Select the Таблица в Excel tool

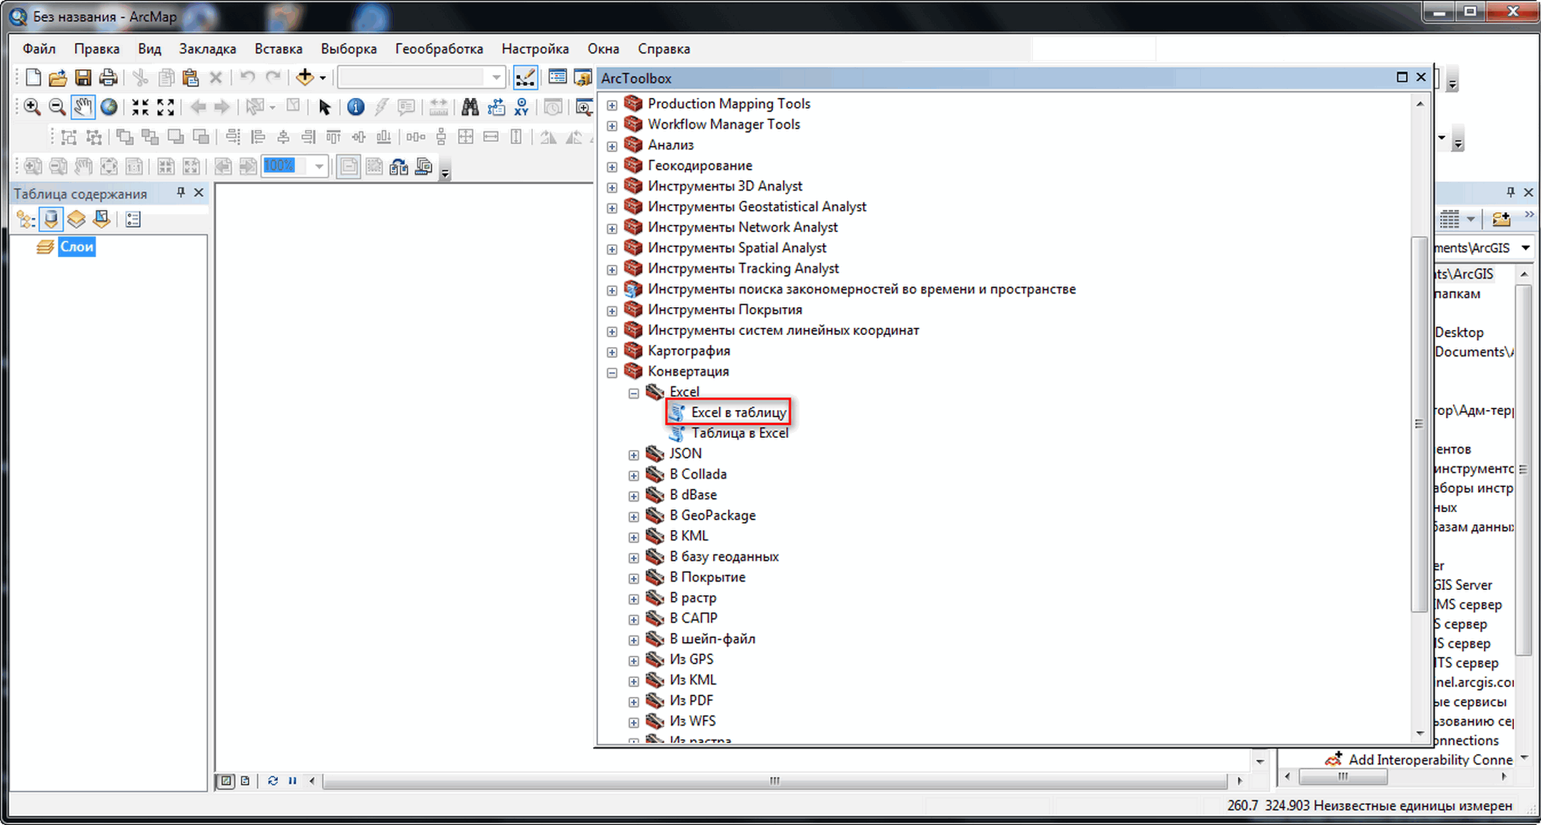tap(739, 433)
